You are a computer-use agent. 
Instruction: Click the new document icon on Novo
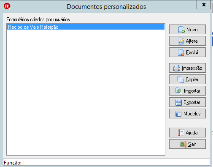pyautogui.click(x=181, y=30)
